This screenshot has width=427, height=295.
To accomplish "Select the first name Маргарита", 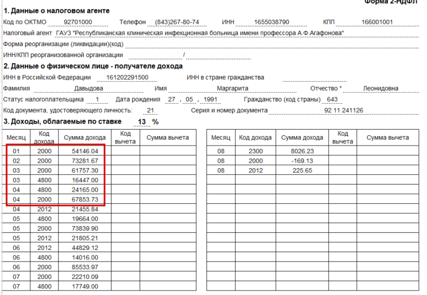I will point(233,88).
